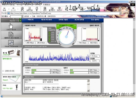Viewport: 136px width, 98px height.
Task: Click the Try Again button
Action: pos(61,25)
